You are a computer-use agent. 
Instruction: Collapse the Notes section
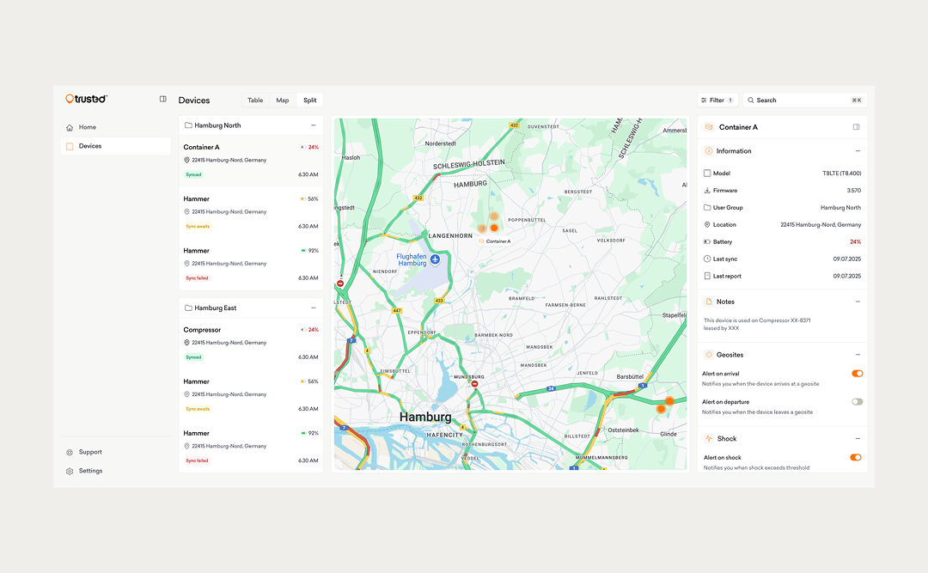tap(858, 302)
